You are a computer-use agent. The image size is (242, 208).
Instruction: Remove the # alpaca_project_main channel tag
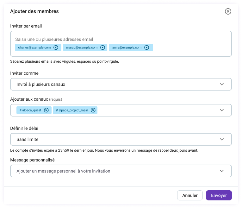(x=93, y=110)
